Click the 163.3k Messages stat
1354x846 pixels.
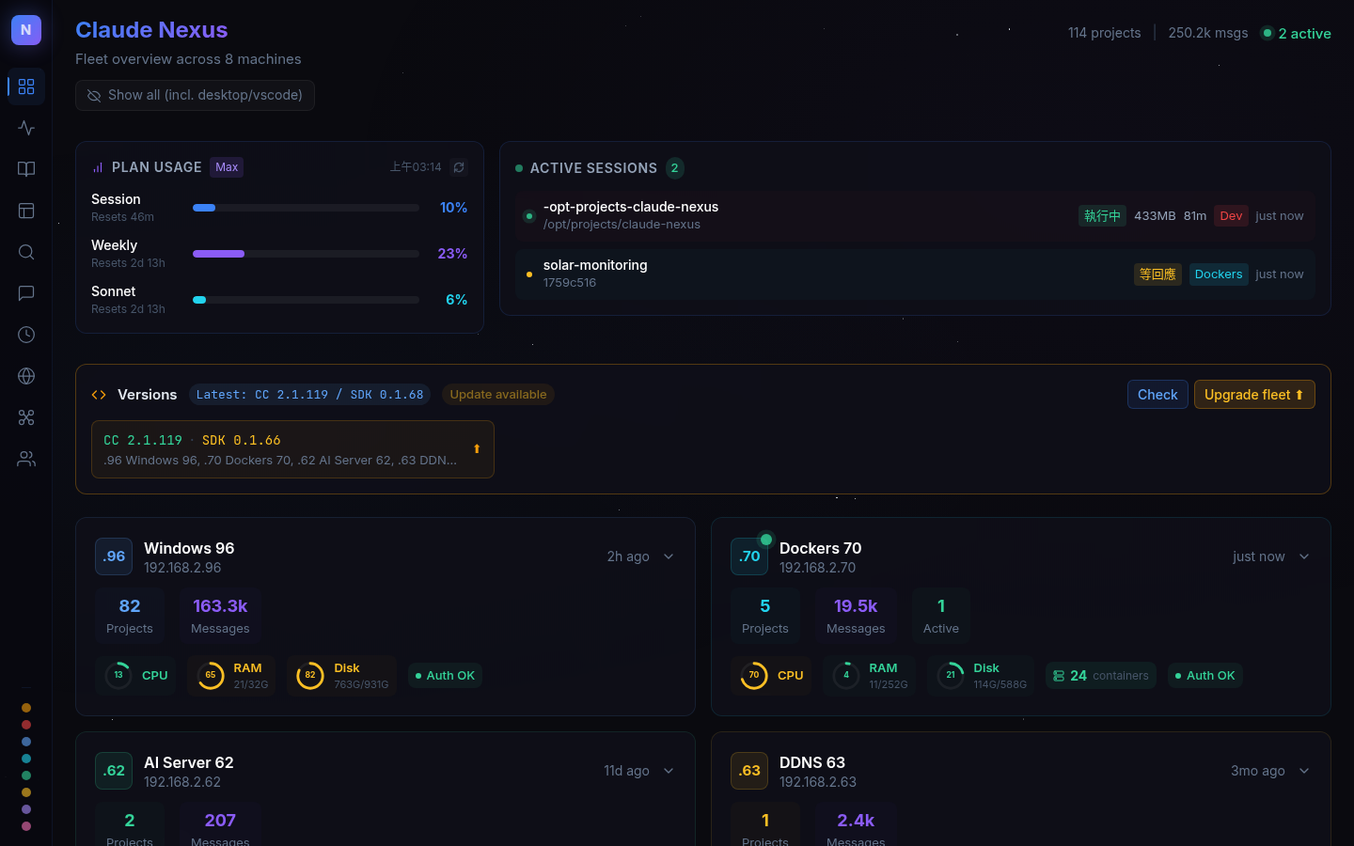[220, 616]
